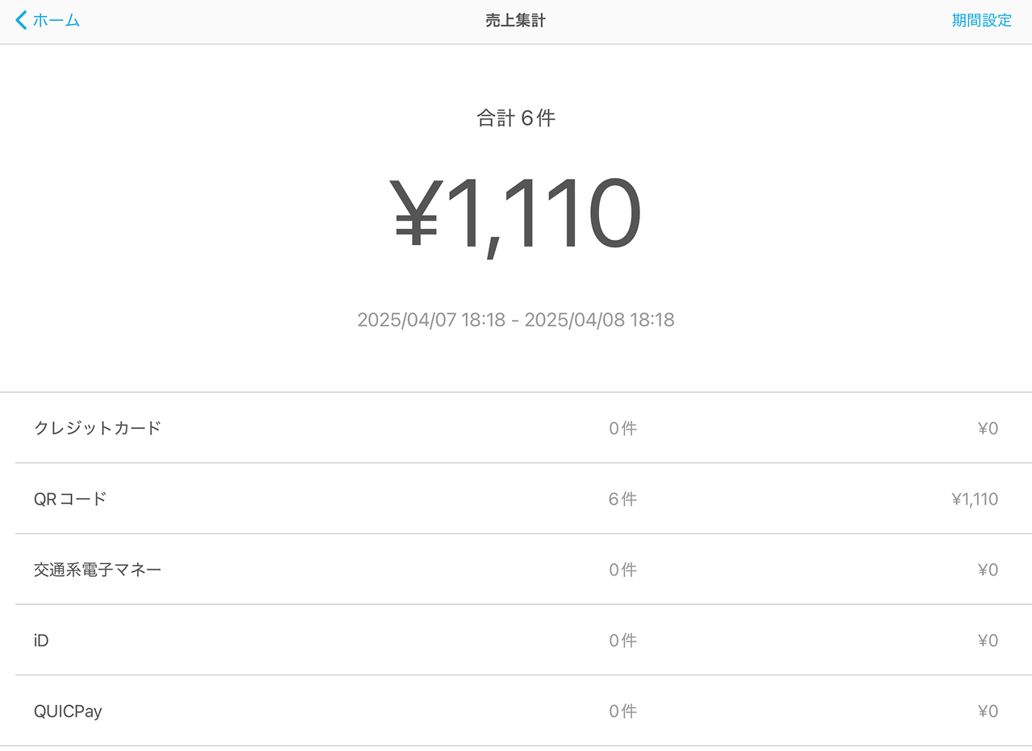Tap the large ¥1,110 total amount

[x=516, y=216]
